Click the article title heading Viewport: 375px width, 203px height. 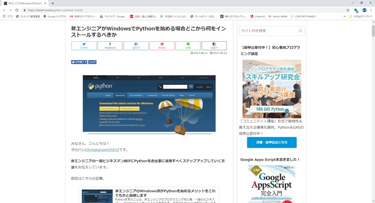coord(149,31)
